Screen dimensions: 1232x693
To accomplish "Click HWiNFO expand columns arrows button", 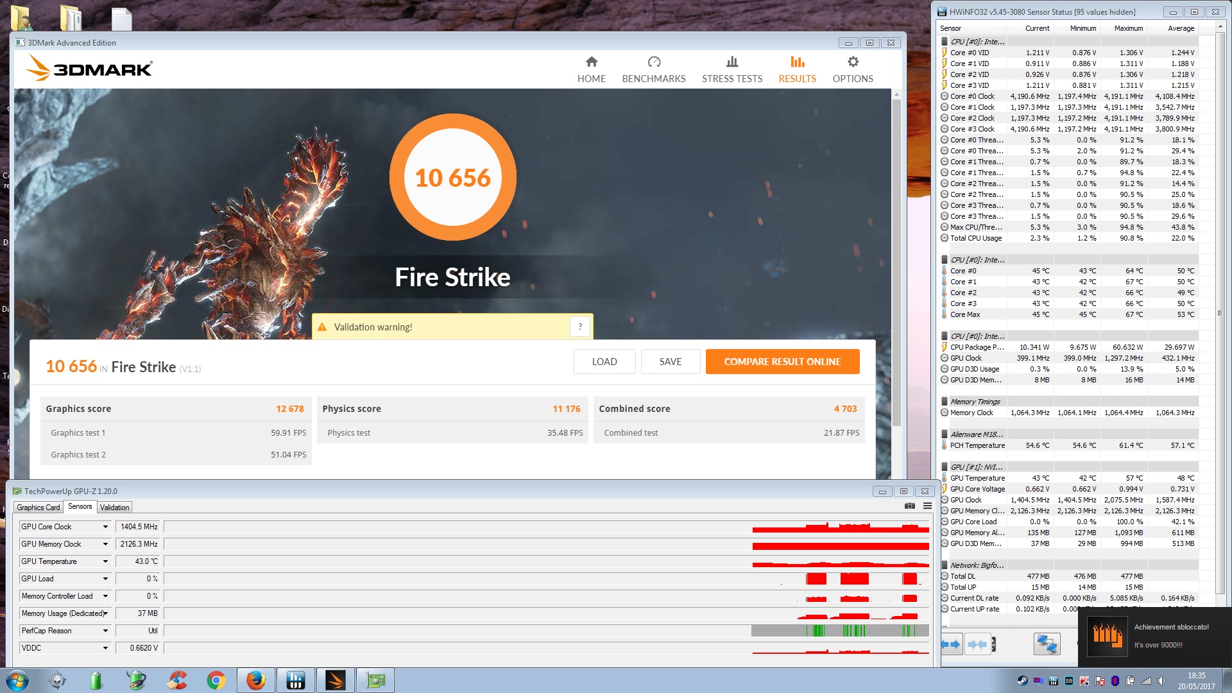I will tap(951, 644).
